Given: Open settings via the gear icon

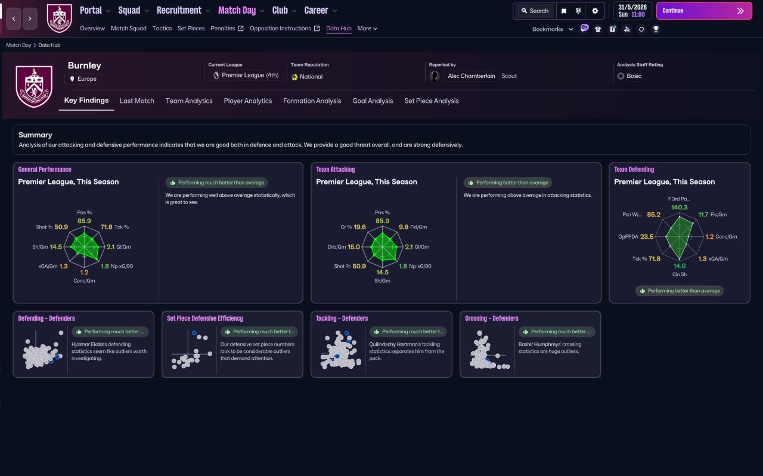Looking at the screenshot, I should tap(595, 11).
